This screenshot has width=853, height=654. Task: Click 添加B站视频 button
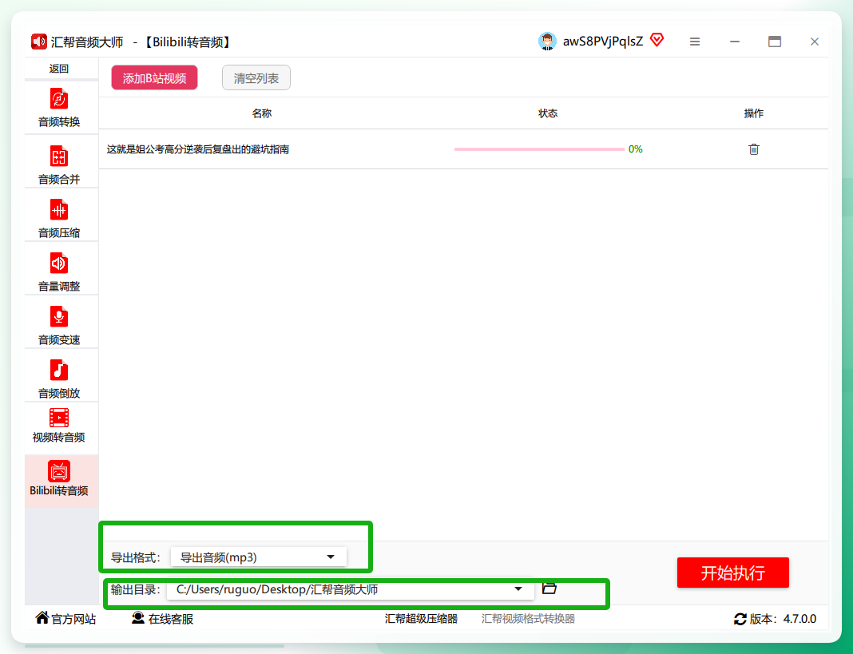(x=154, y=77)
